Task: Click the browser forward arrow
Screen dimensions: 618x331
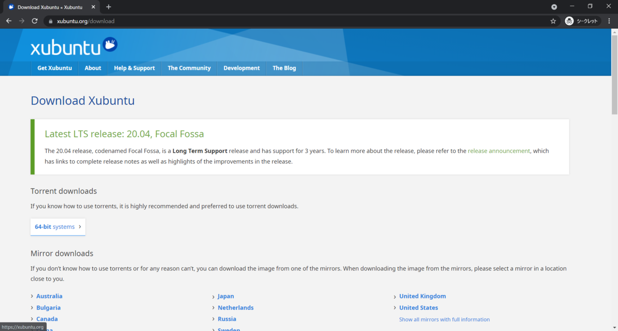Action: click(22, 21)
